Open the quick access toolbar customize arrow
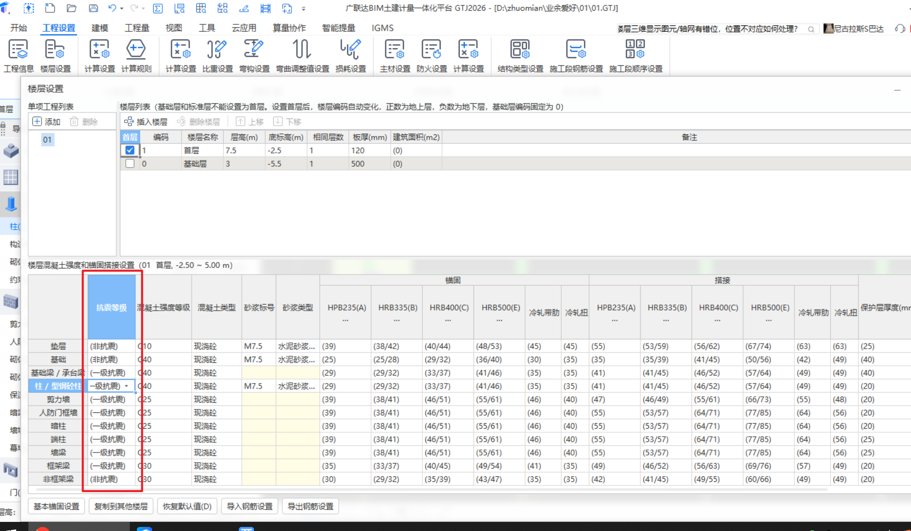911x531 pixels. pyautogui.click(x=304, y=9)
